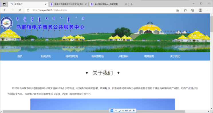Image resolution: width=213 pixels, height=113 pixels.
Task: Open the IME wrench settings icon
Action: (x=133, y=110)
